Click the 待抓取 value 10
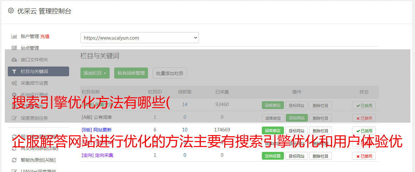This screenshot has width=415, height=172. (185, 130)
